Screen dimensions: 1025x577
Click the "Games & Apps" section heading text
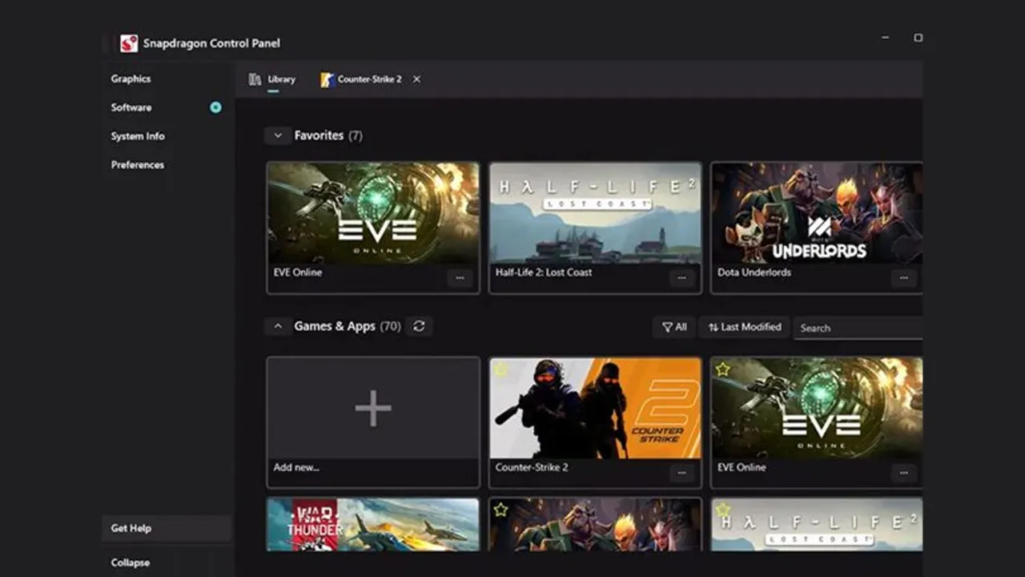click(x=335, y=326)
